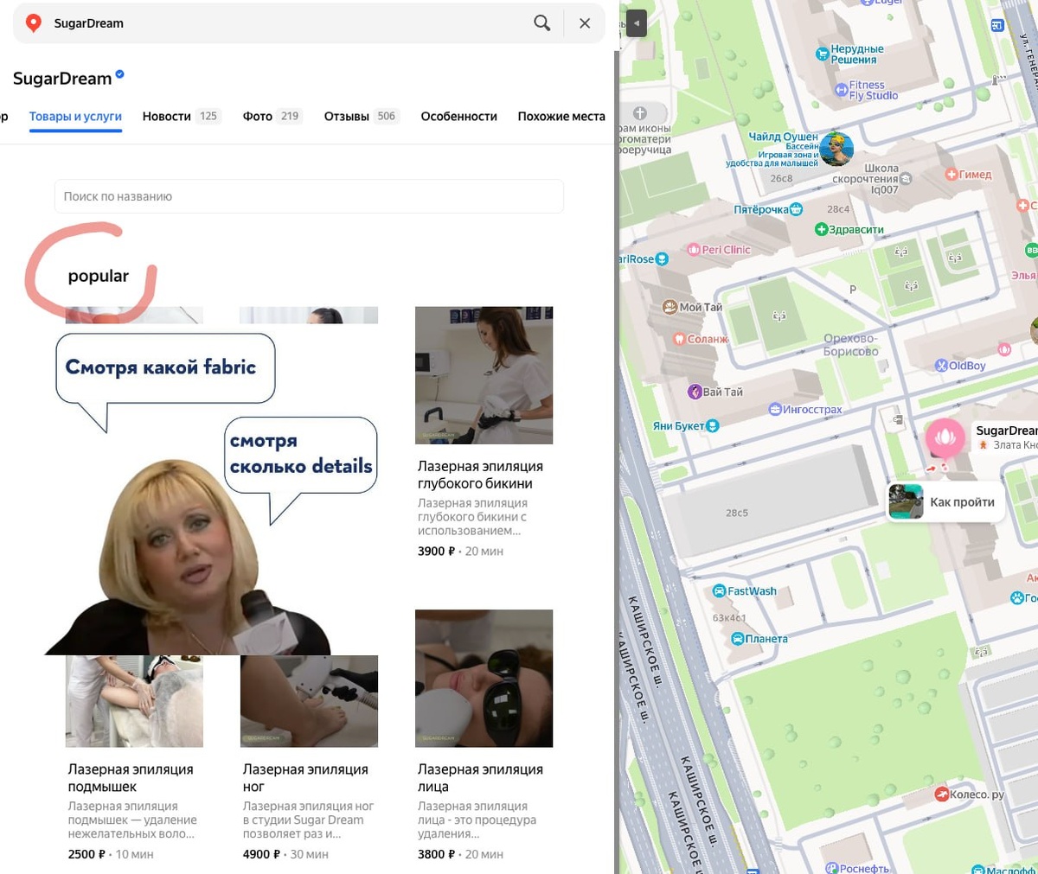Click the panorama thumbnail in Как пройти
The width and height of the screenshot is (1038, 874).
[906, 502]
